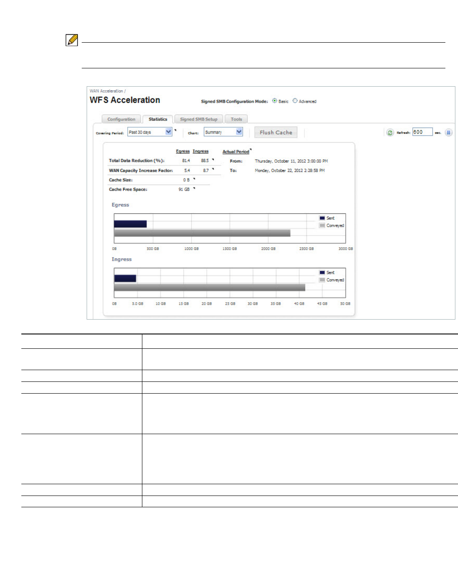This screenshot has width=458, height=580.
Task: Click the 81.4 egress reduction value
Action: click(x=186, y=161)
